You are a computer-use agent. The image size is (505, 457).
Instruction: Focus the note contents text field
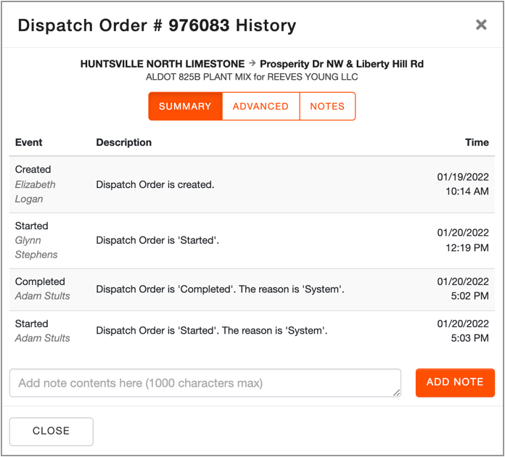[205, 382]
